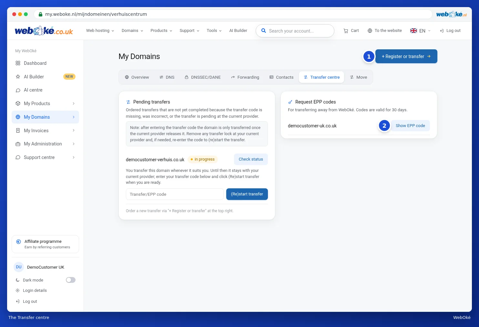Click the AI Builder star icon in sidebar
This screenshot has width=479, height=327.
[18, 77]
